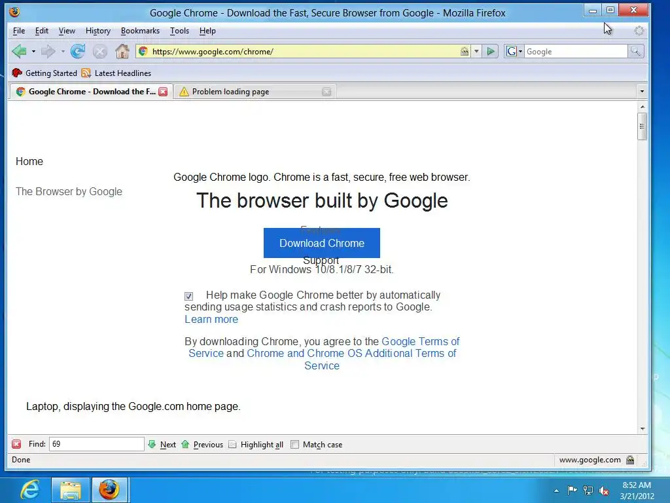Viewport: 670px width, 503px height.
Task: Open Getting Started bookmark
Action: (44, 73)
